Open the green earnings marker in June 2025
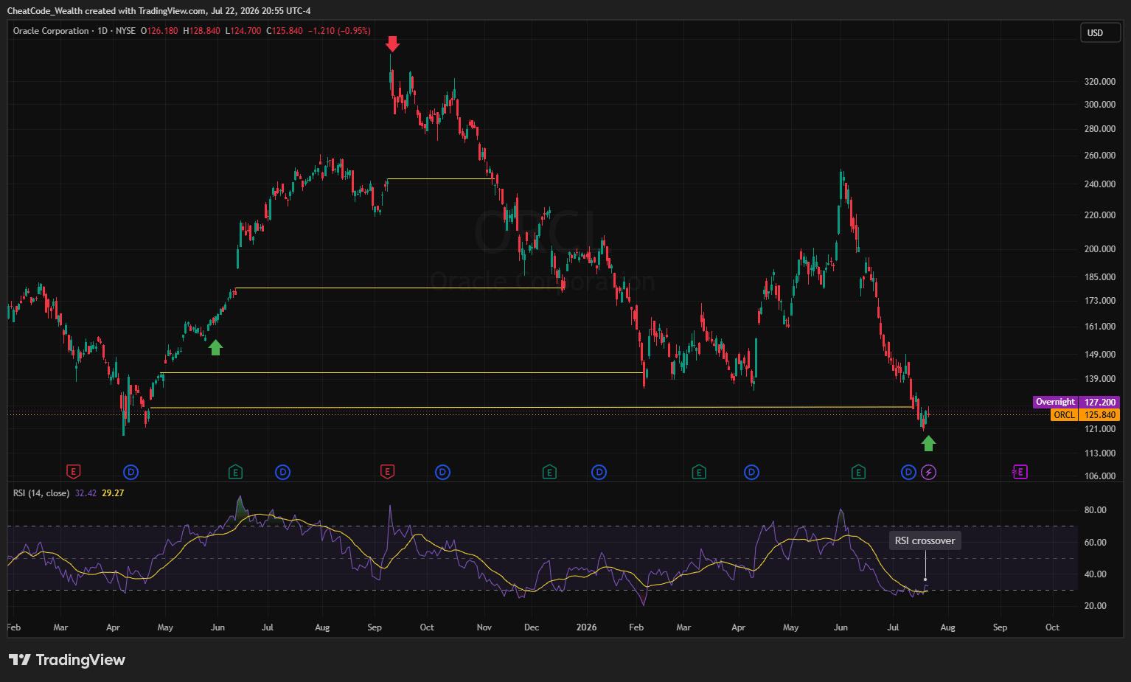1131x682 pixels. point(235,472)
